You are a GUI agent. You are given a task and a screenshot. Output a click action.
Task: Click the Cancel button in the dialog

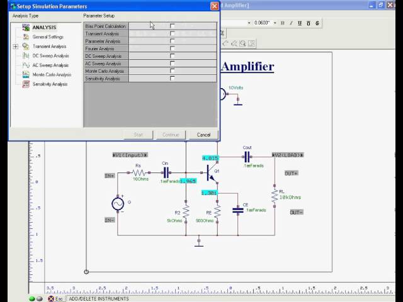click(x=203, y=135)
